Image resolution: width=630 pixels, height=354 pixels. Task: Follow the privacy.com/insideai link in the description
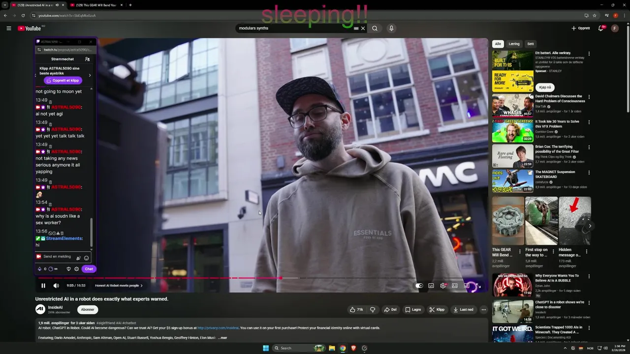click(218, 328)
